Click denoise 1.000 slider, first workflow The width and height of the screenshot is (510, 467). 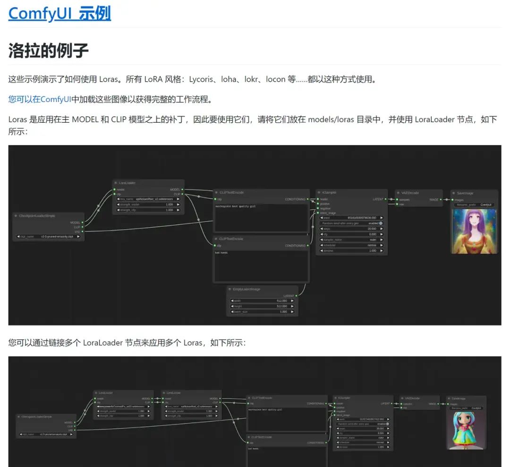[x=351, y=251]
